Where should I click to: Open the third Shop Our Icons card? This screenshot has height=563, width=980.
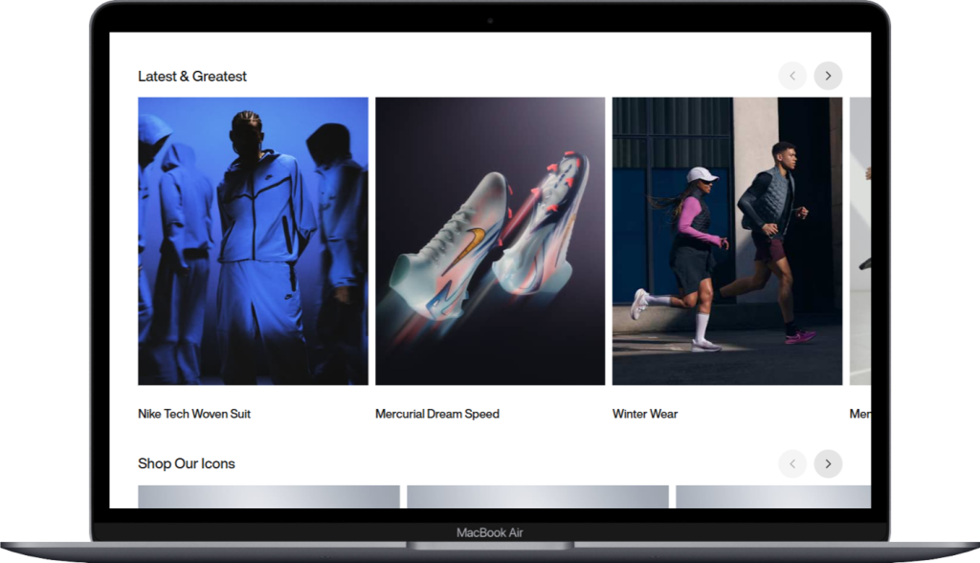tap(773, 496)
